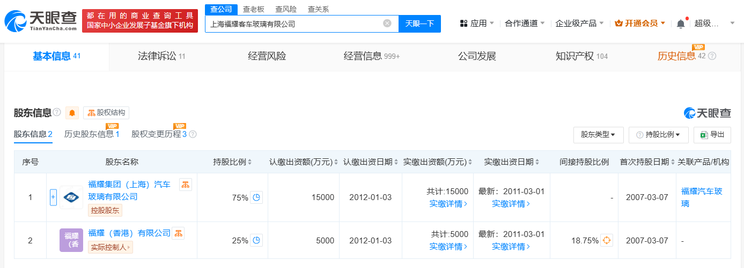This screenshot has height=268, width=744.
Task: Open the TianYanCha logo home
Action: click(40, 20)
